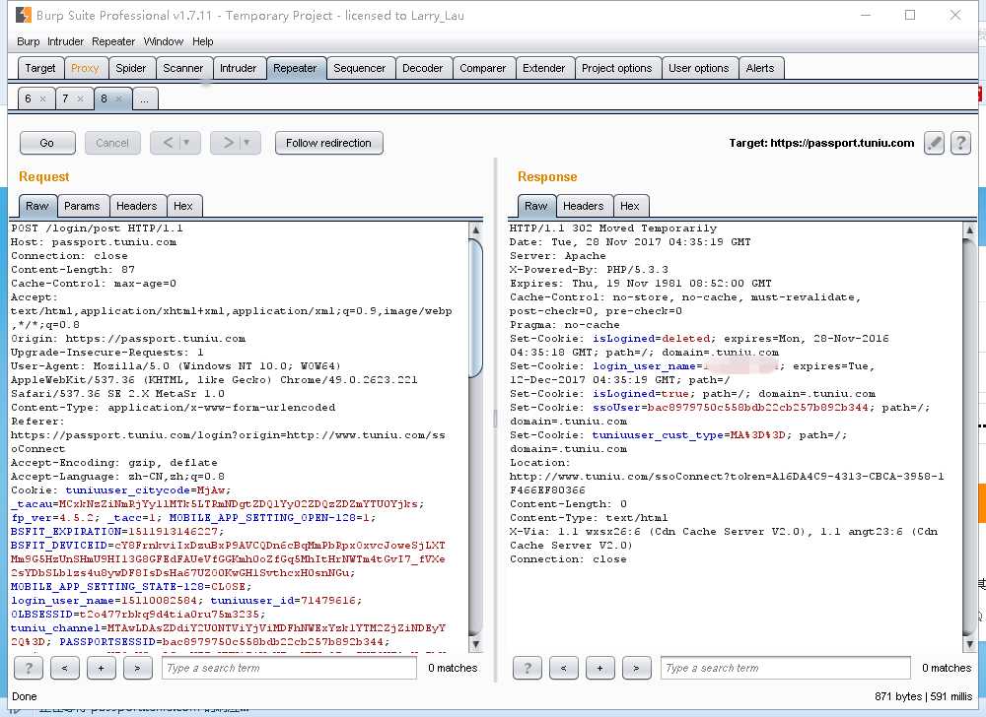Click request pane scroll up arrow
The height and width of the screenshot is (717, 986).
[476, 229]
